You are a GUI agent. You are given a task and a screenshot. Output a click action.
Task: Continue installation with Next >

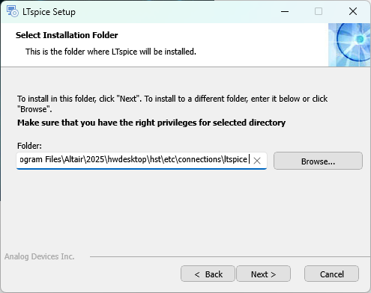point(264,274)
